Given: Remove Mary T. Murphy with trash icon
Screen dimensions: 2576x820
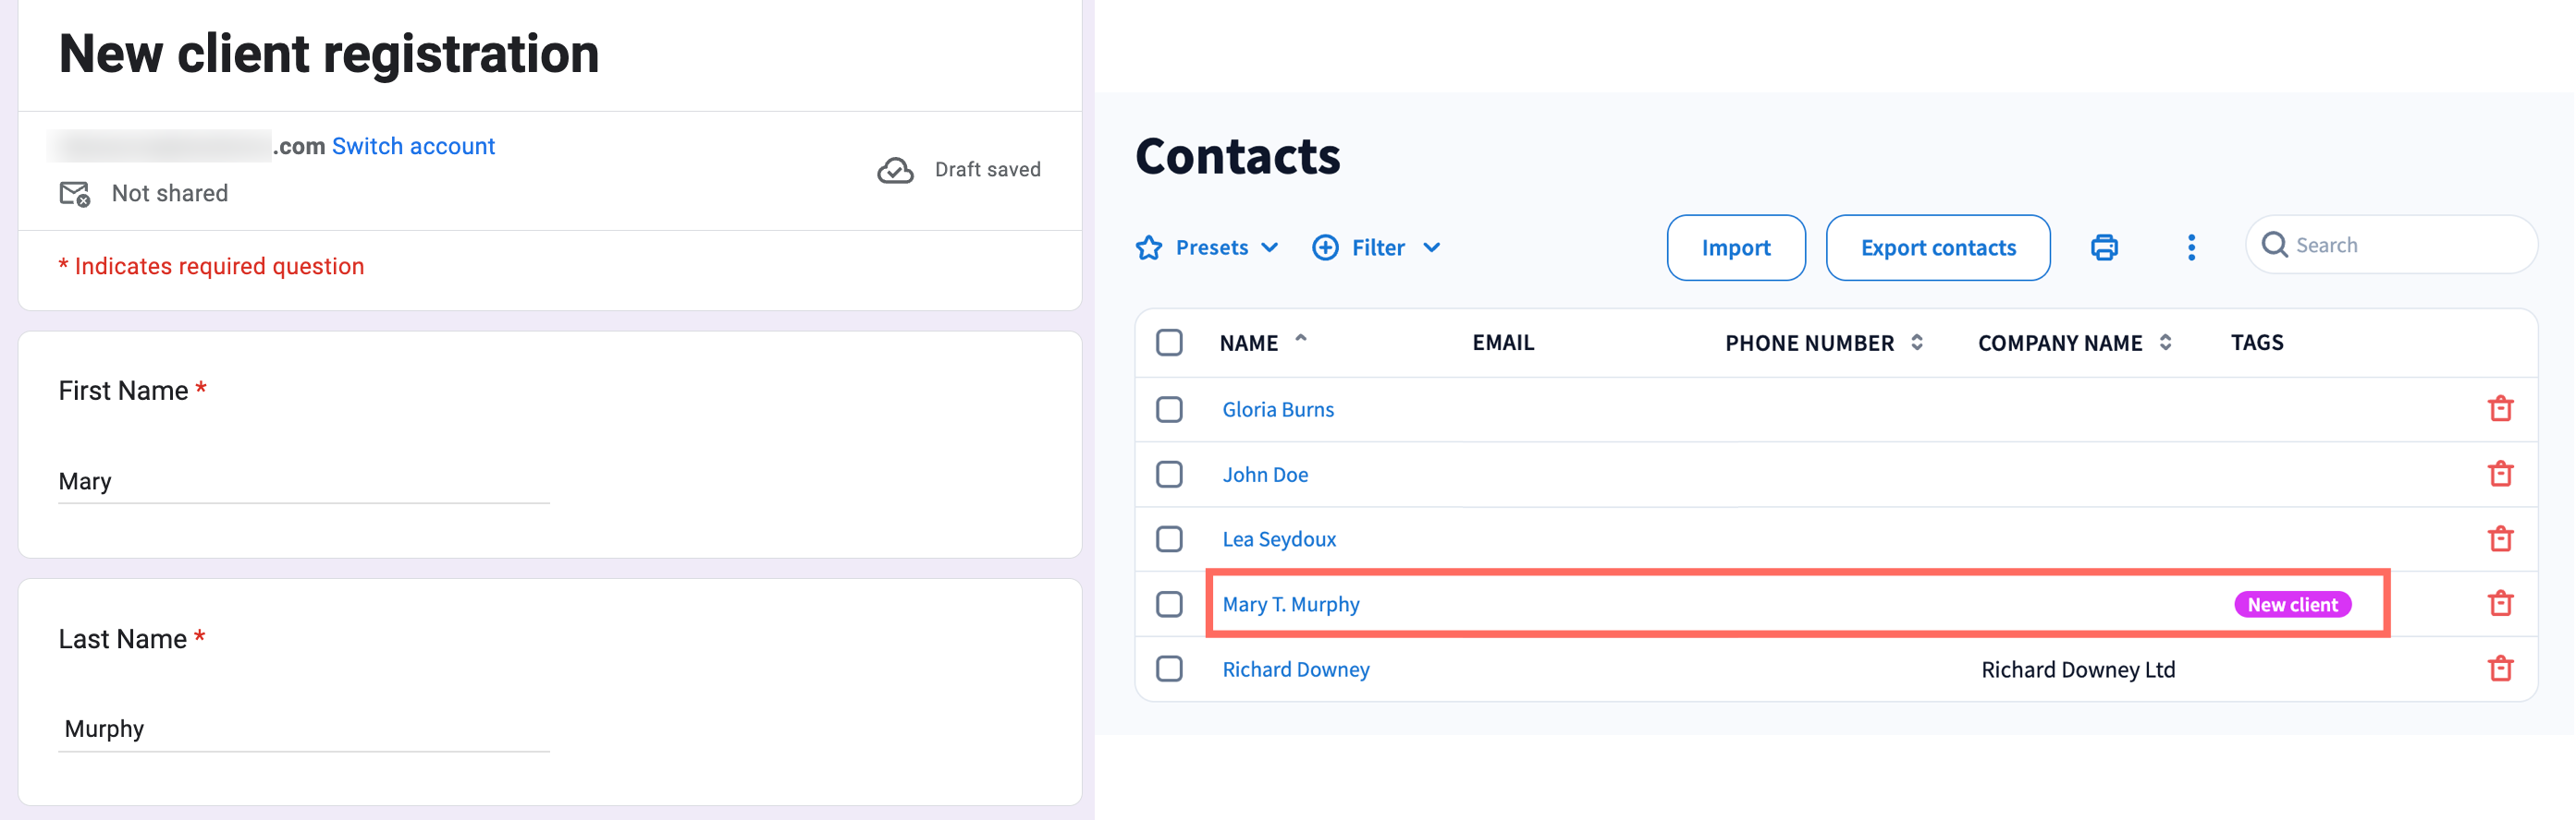Looking at the screenshot, I should [x=2500, y=603].
